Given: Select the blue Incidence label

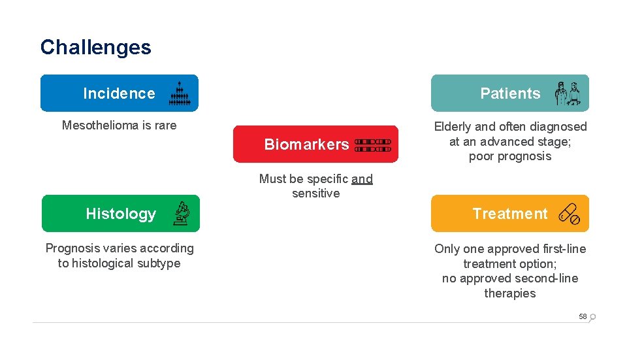Looking at the screenshot, I should tap(119, 93).
